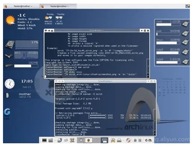Click the scrot terminal's vertical scrollbar

148,66
